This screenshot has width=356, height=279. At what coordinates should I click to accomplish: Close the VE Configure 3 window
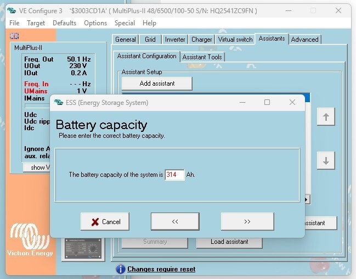point(338,10)
